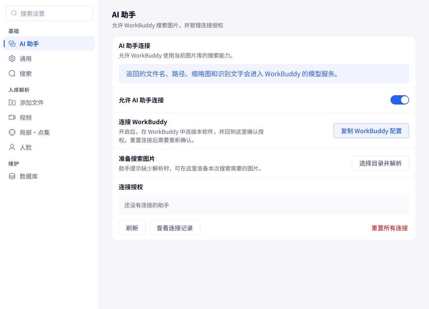Click subtitle 允许 WorkBuddy 搜索图片，并管理连接授权
This screenshot has height=309, width=429.
pyautogui.click(x=168, y=25)
